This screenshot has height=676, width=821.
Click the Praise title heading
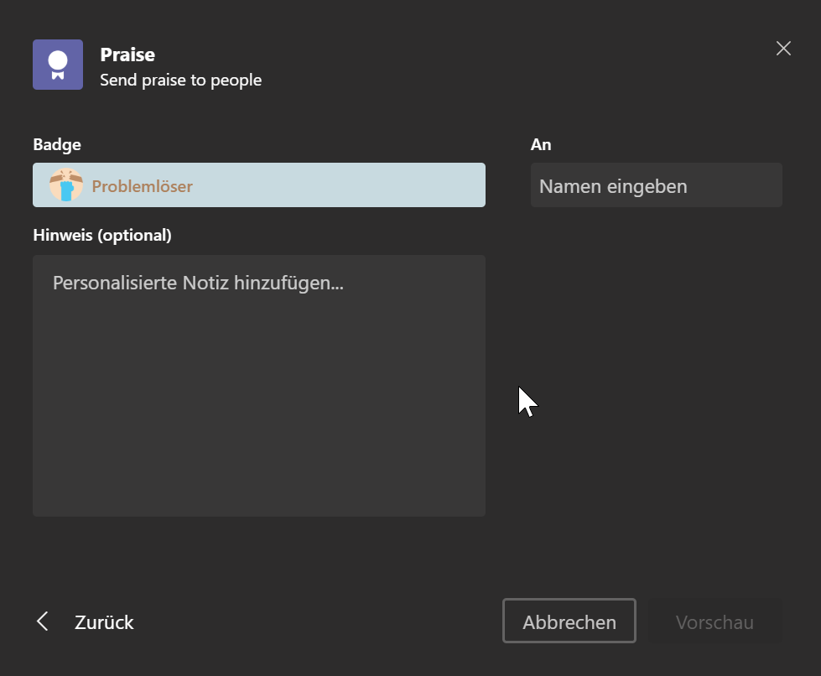(x=127, y=55)
